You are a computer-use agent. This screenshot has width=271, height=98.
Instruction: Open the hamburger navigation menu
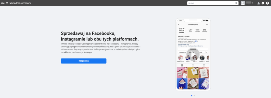pos(7,3)
